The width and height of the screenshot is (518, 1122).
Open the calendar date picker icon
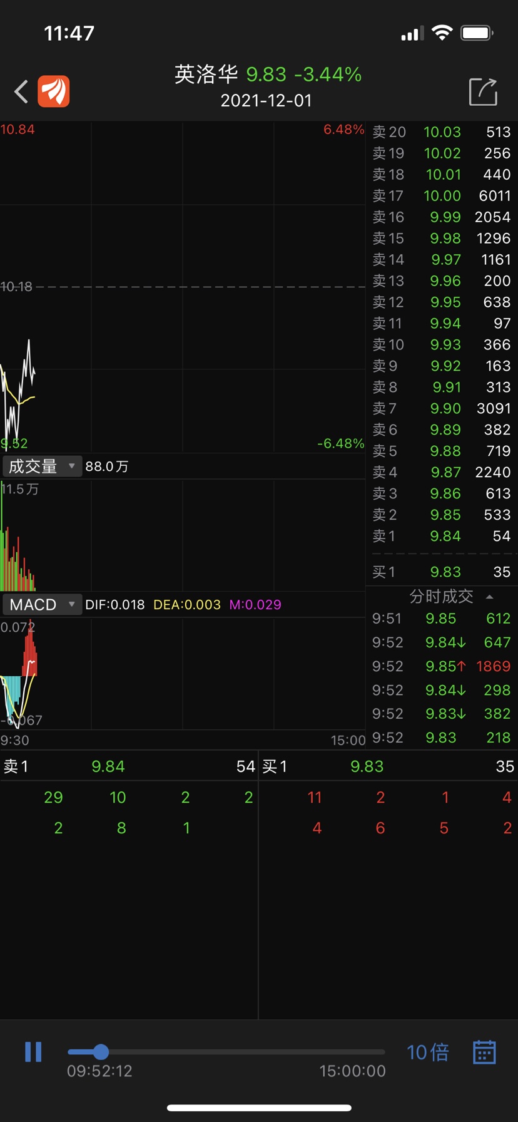coord(484,1052)
